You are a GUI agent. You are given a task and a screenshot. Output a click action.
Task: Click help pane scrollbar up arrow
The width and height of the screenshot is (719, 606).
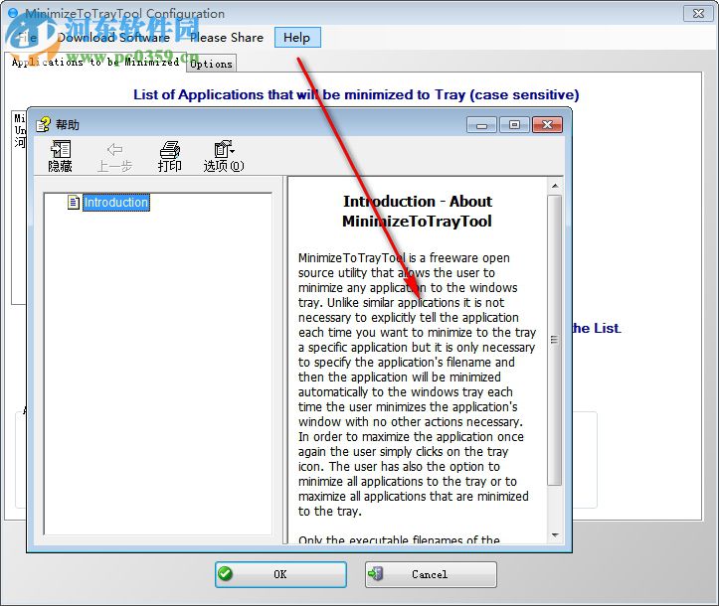coord(555,186)
